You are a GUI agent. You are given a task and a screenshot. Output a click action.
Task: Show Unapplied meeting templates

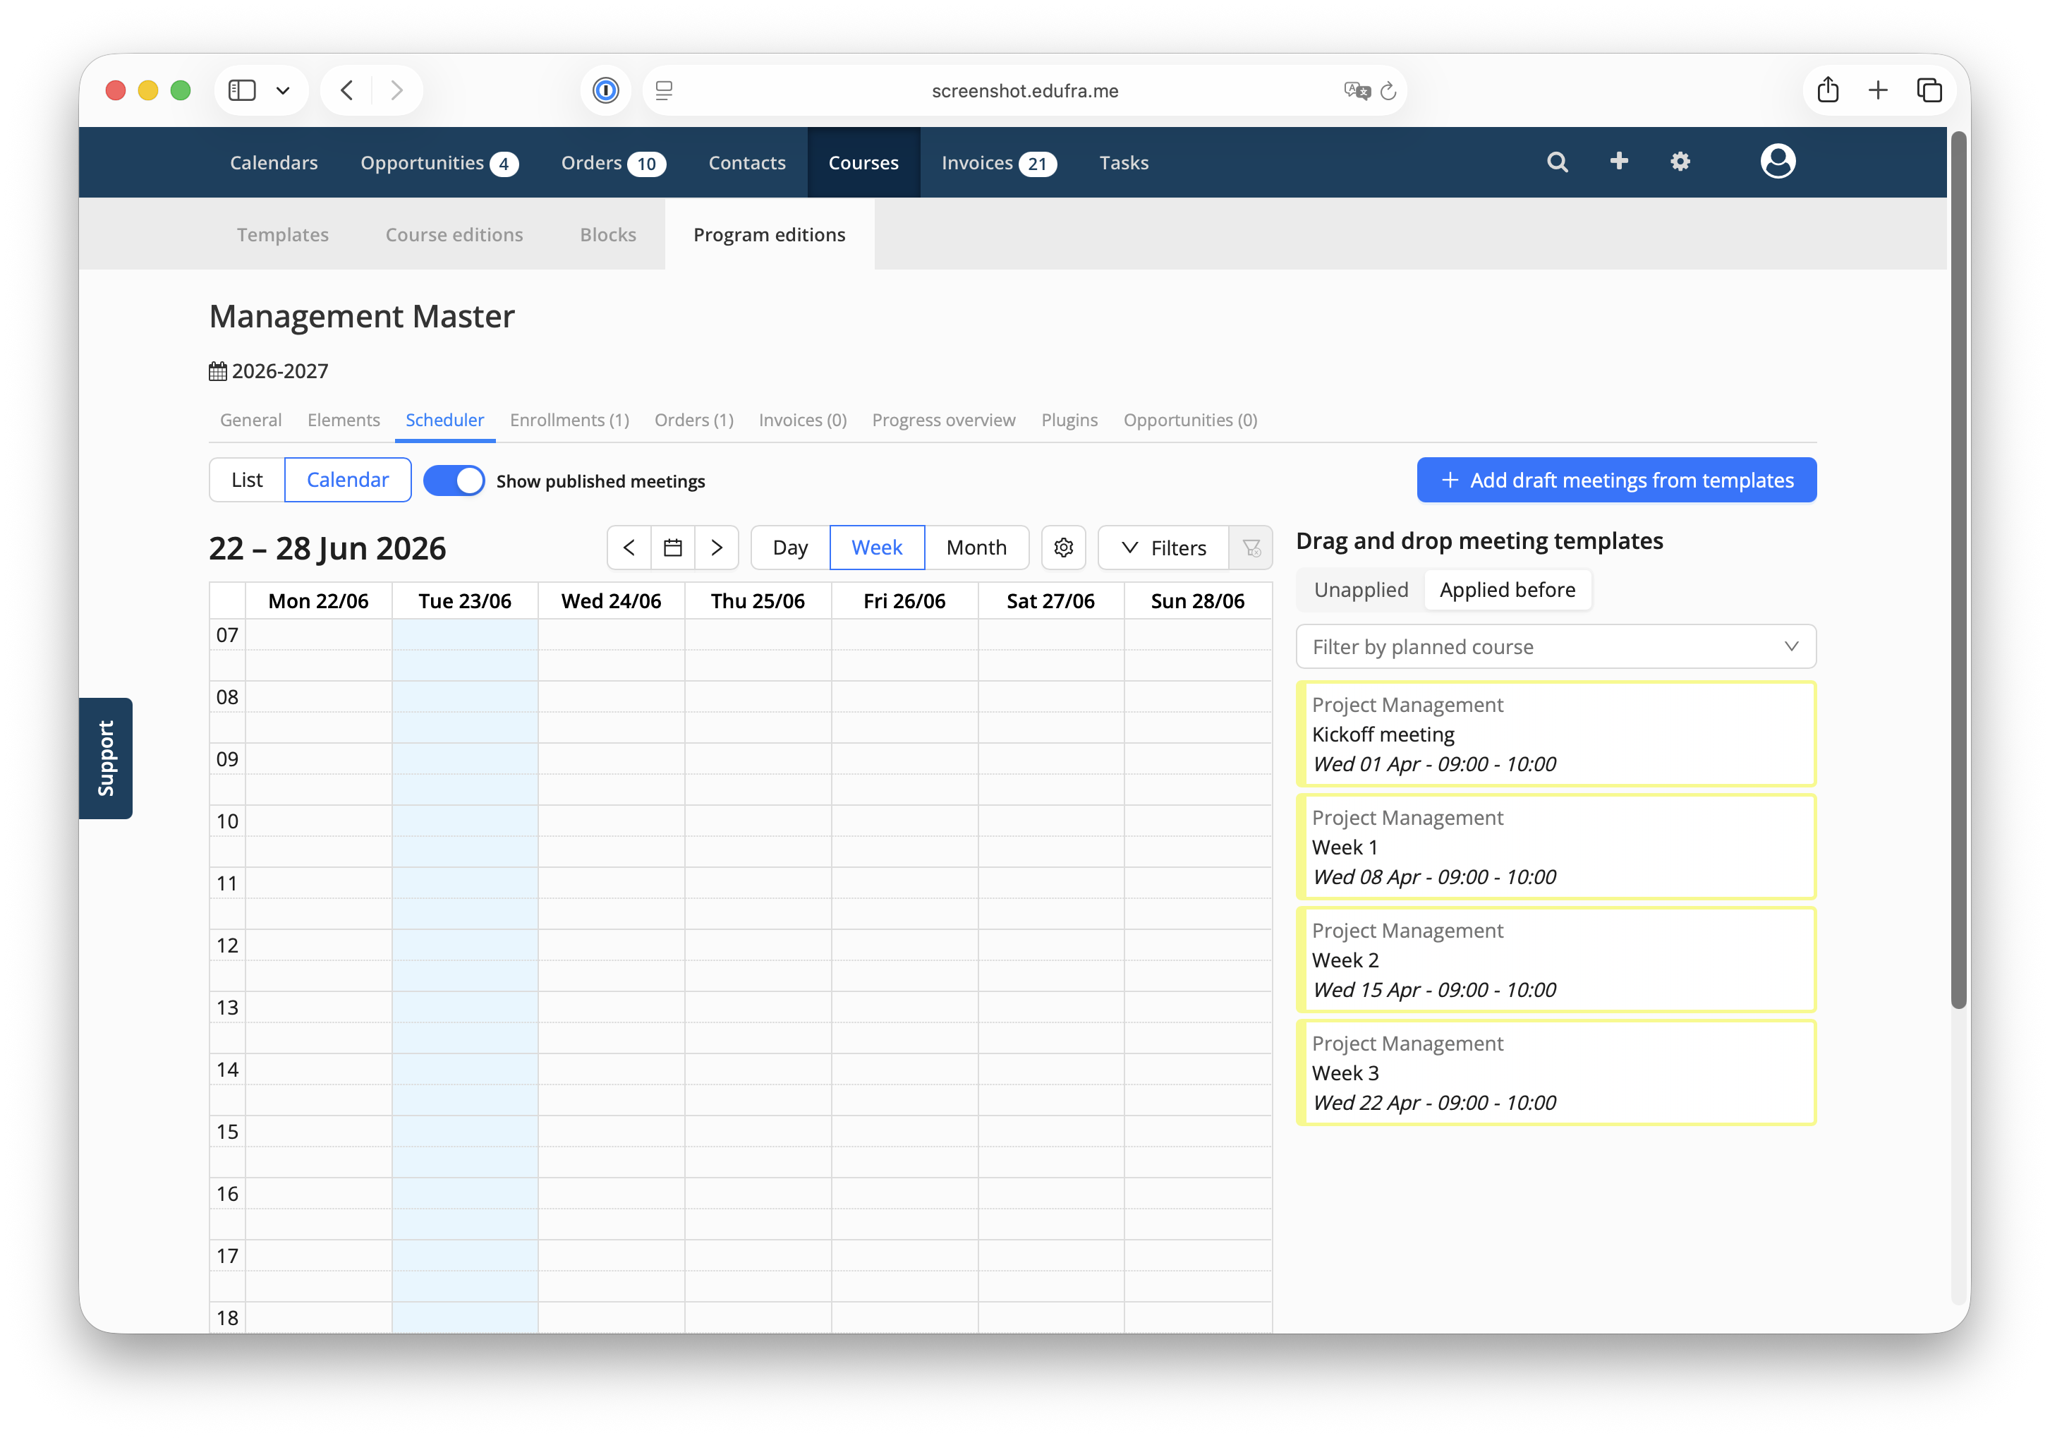point(1361,589)
